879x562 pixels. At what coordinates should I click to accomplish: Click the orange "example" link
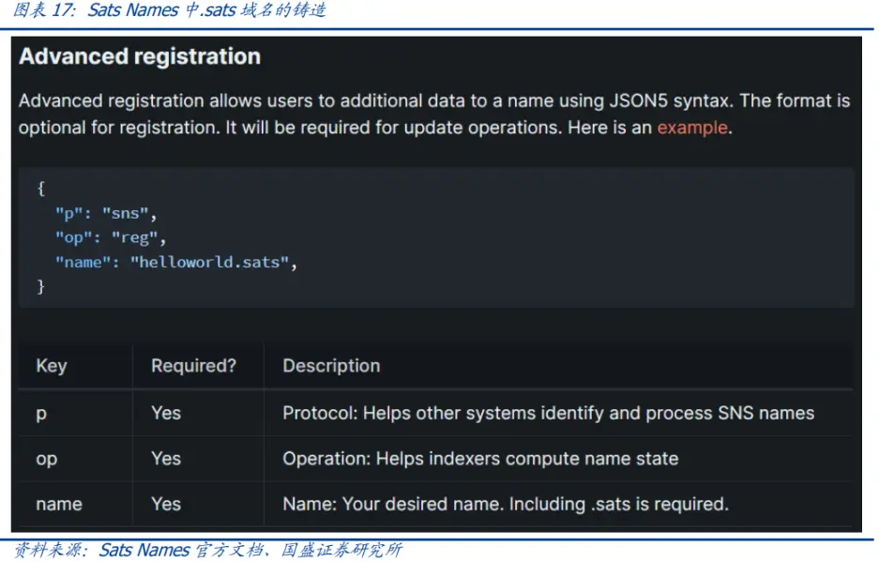pos(691,128)
